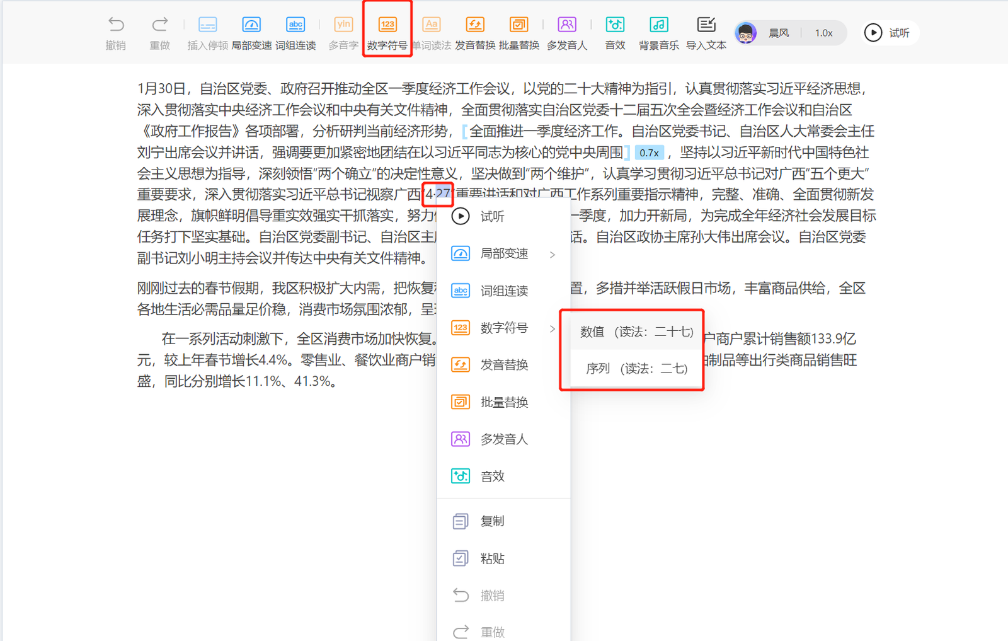Click the 133.9亿 figure in the text

(x=833, y=339)
